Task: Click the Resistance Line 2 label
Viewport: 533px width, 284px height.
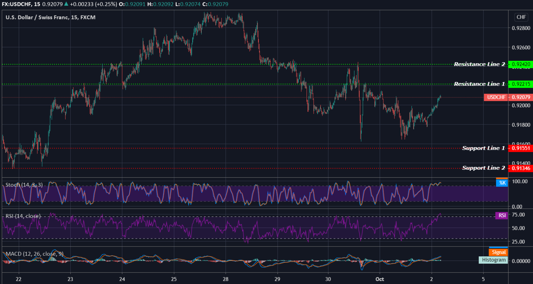Action: tap(479, 64)
